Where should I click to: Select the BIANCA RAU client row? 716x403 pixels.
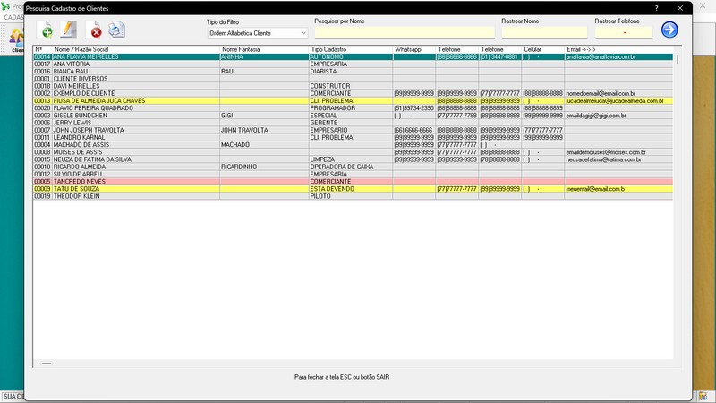[x=353, y=72]
